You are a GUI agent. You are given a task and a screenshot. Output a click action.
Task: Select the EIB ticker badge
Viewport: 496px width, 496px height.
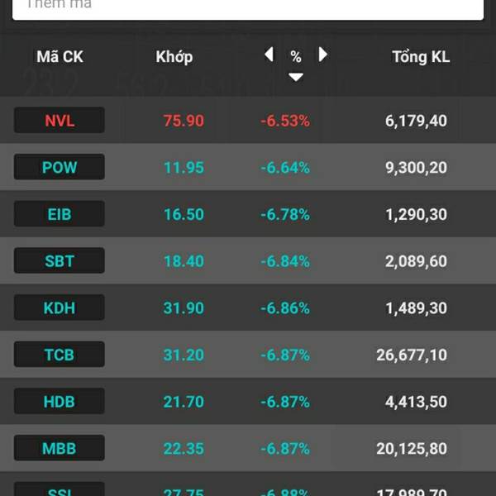coord(60,214)
